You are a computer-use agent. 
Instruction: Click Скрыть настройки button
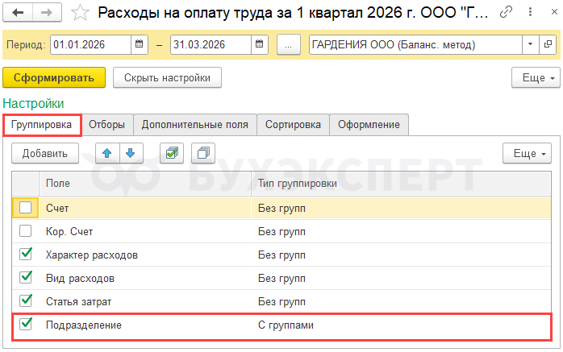pyautogui.click(x=167, y=78)
